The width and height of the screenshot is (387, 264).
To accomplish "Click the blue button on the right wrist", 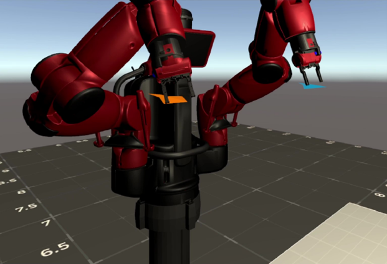I will pyautogui.click(x=317, y=54).
